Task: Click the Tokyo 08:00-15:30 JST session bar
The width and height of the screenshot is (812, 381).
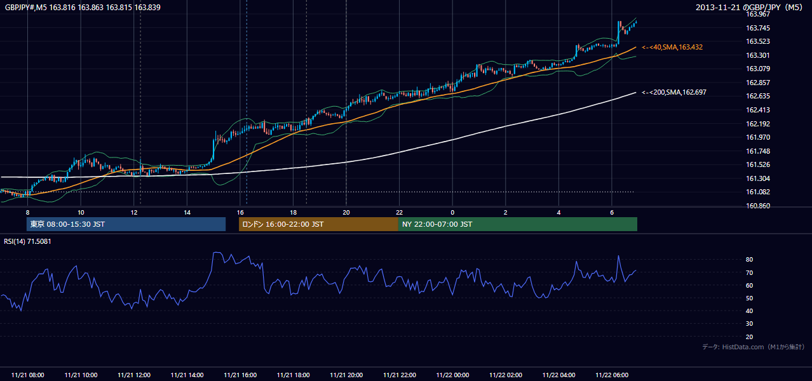Action: click(126, 224)
